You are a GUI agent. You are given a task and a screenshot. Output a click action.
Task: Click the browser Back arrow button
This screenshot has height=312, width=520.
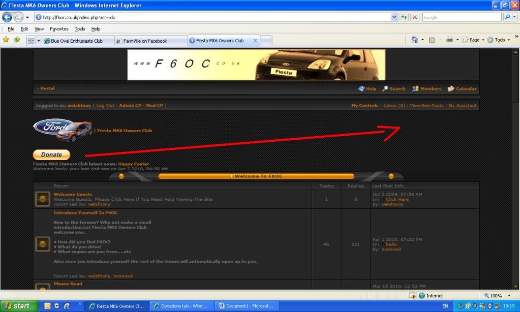click(x=7, y=17)
